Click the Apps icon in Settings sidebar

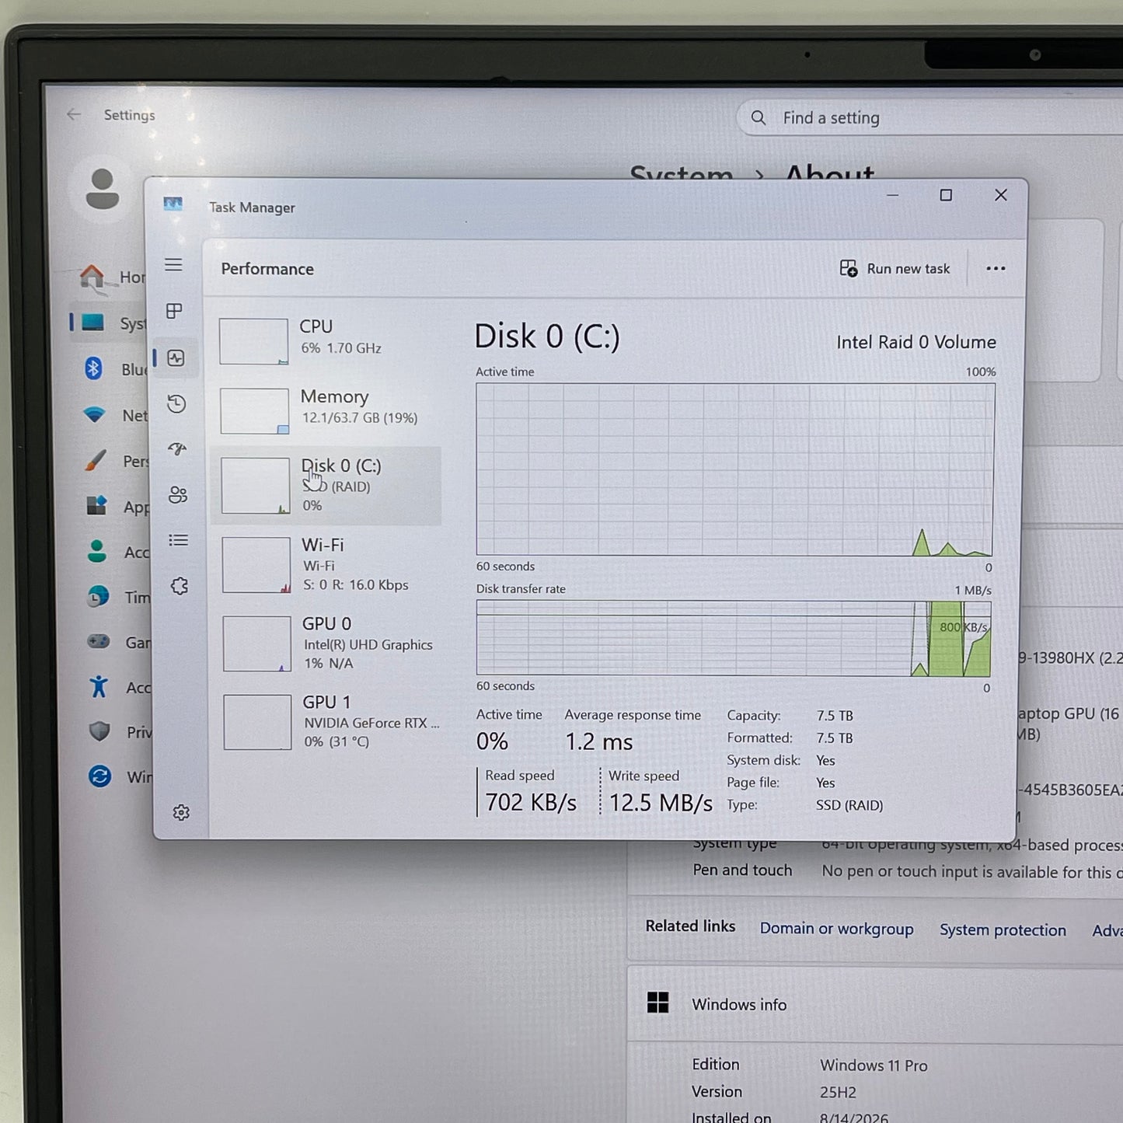pyautogui.click(x=96, y=506)
